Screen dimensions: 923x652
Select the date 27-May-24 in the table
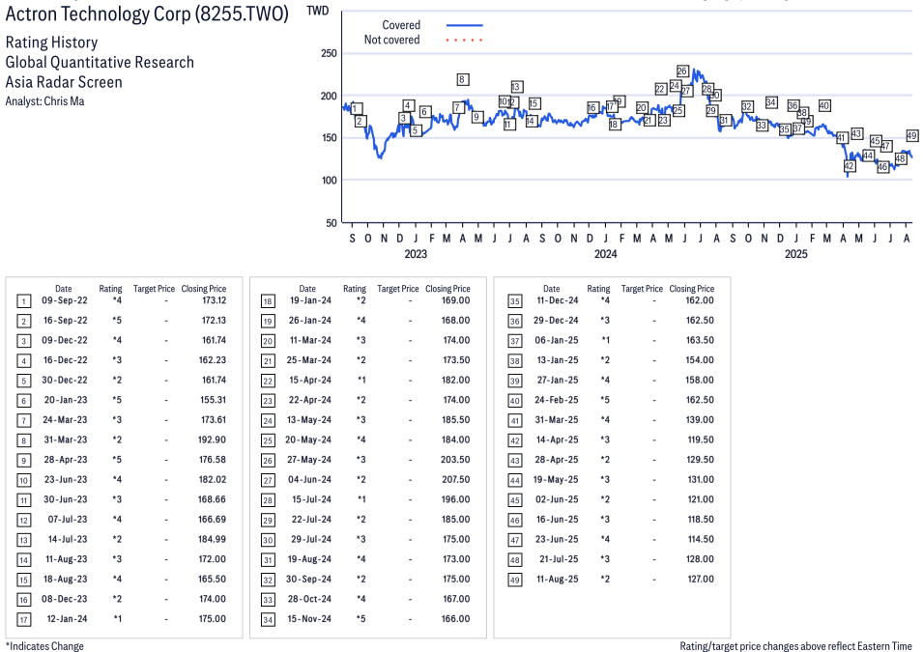(309, 460)
